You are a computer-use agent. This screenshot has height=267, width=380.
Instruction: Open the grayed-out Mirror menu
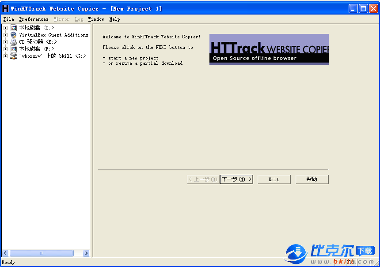pos(61,19)
